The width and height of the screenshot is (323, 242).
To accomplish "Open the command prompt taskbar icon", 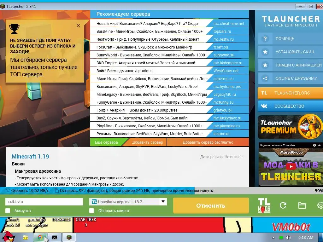I will [x=54, y=238].
